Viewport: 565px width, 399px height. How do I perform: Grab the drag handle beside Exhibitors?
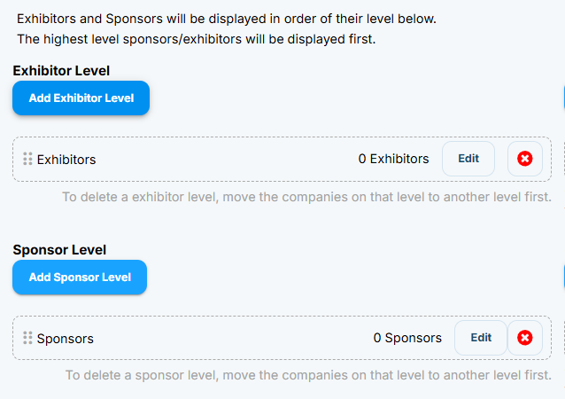(x=27, y=159)
